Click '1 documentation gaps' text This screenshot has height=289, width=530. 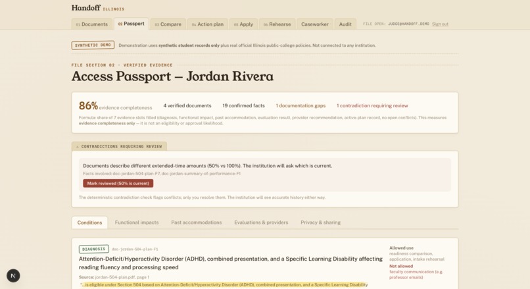[301, 105]
